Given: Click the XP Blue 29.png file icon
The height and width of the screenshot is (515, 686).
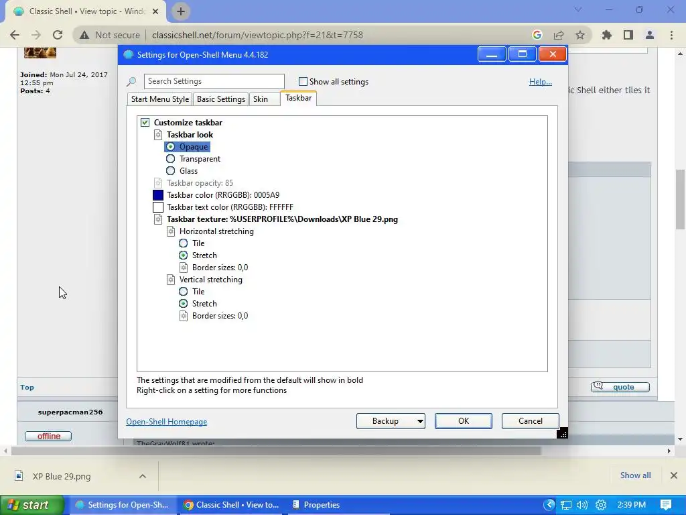Looking at the screenshot, I should (x=19, y=476).
